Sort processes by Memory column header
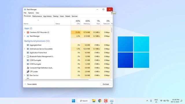The image size is (185, 104). point(86,22)
